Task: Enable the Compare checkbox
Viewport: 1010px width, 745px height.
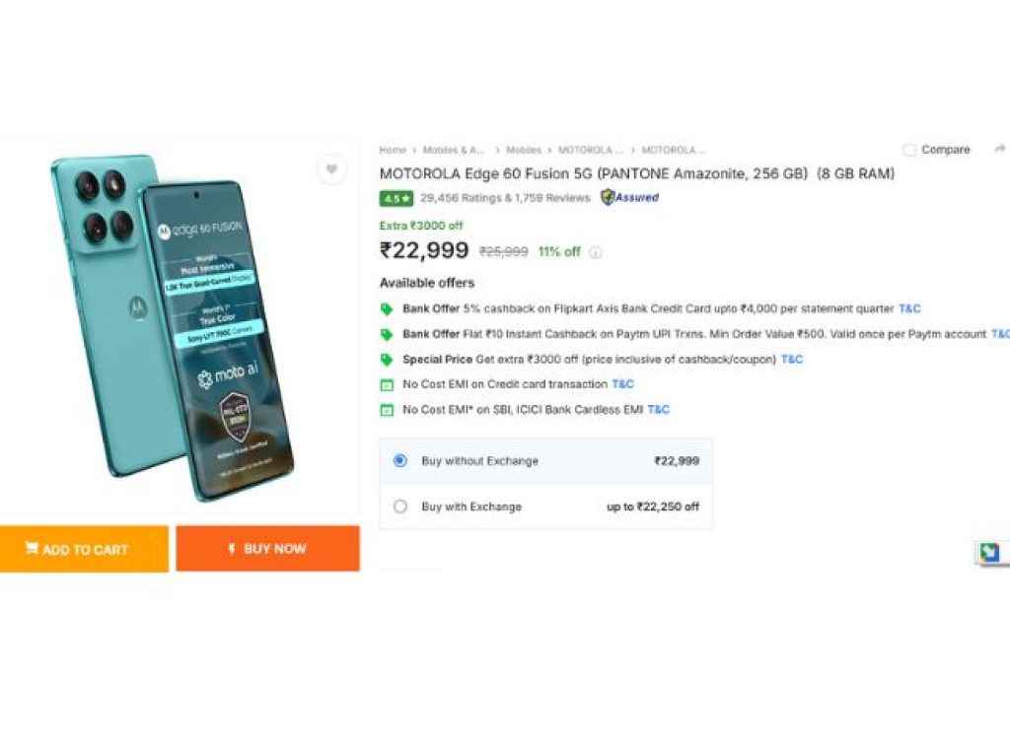Action: [x=909, y=150]
